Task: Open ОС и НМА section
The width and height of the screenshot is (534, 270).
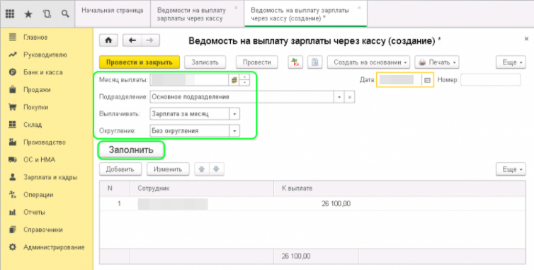Action: [x=39, y=159]
